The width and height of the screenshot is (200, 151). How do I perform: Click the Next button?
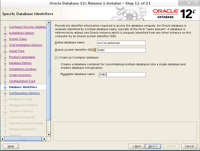153,146
